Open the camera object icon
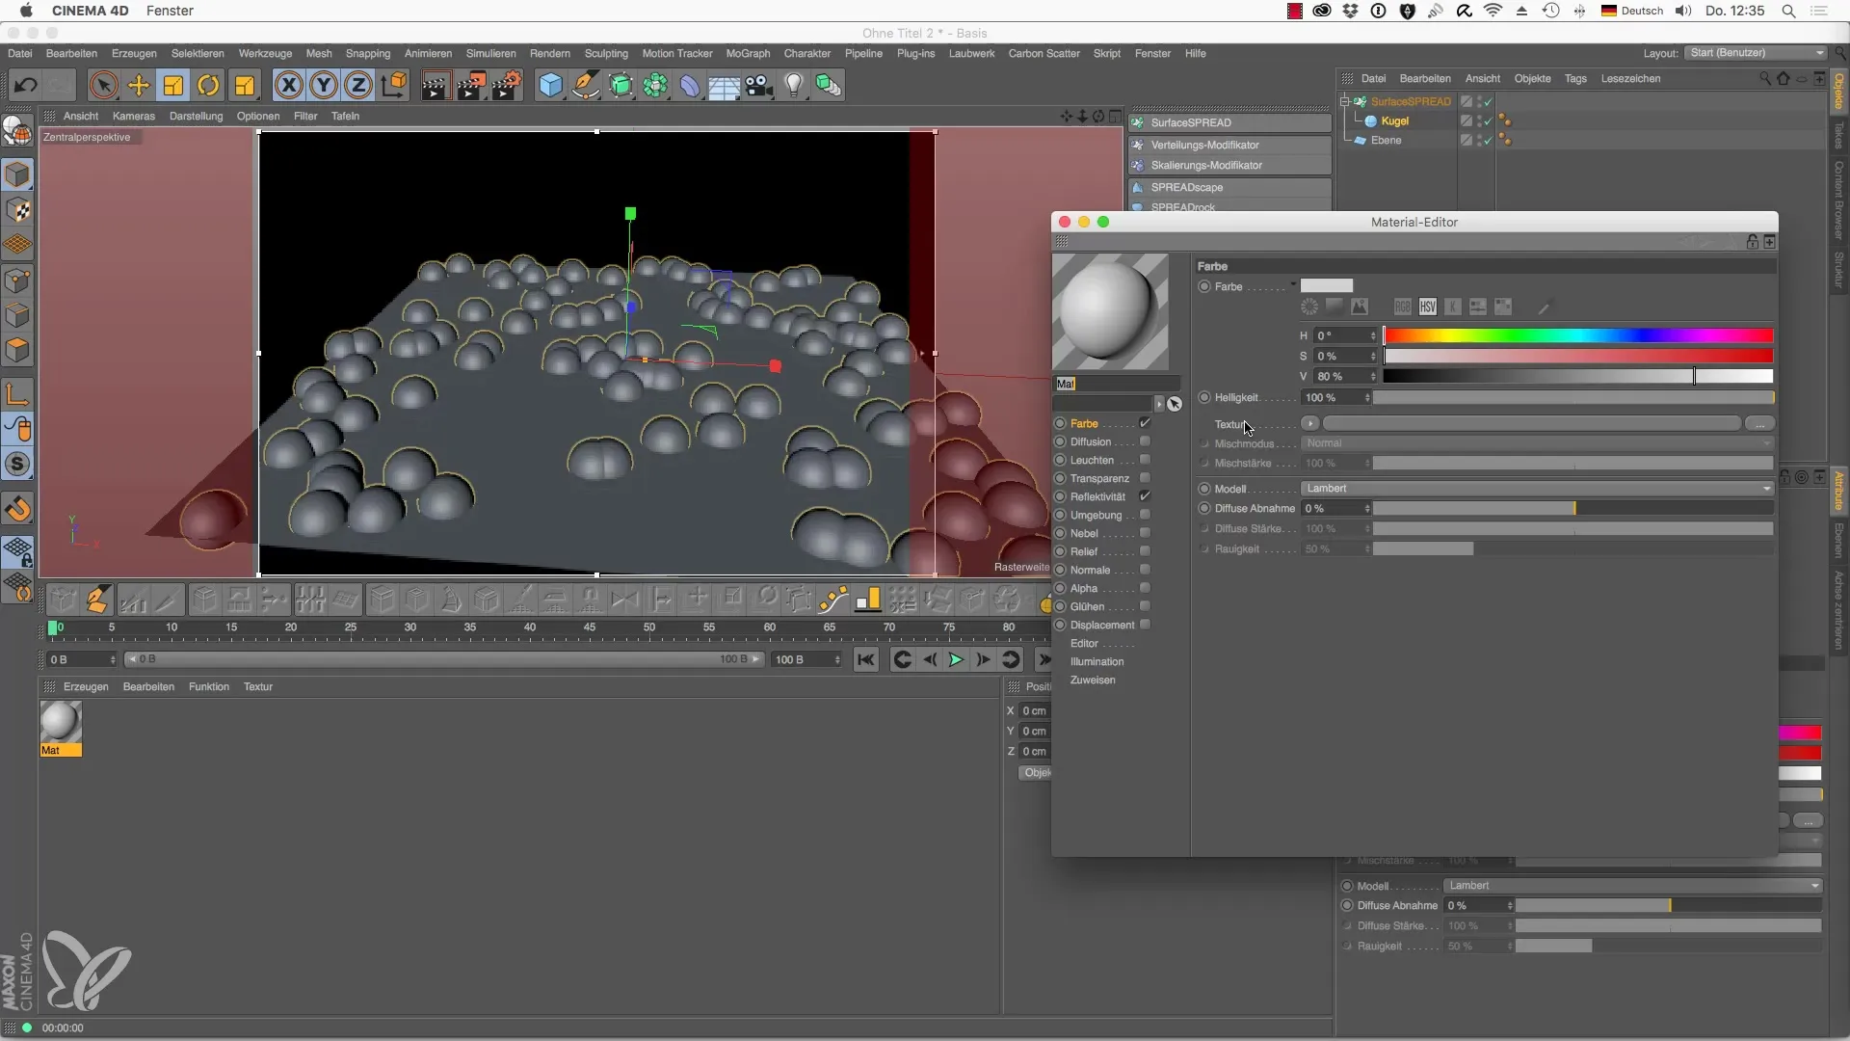This screenshot has height=1041, width=1850. [759, 86]
